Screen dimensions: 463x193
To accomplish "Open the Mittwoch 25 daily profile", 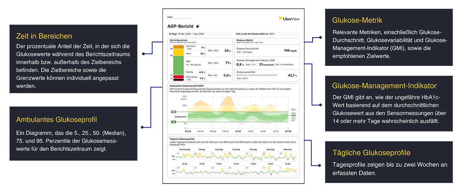I will click(x=288, y=156).
